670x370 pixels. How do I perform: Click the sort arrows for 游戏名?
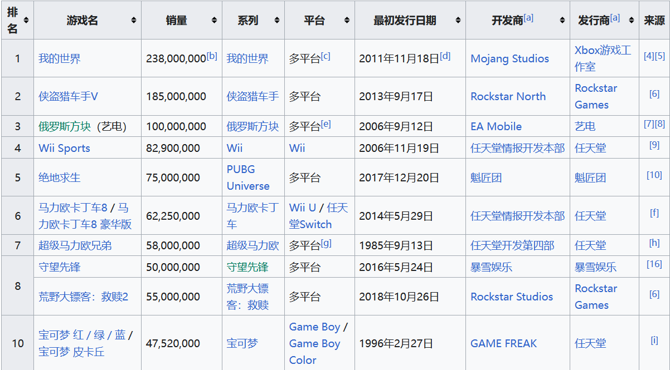click(134, 20)
